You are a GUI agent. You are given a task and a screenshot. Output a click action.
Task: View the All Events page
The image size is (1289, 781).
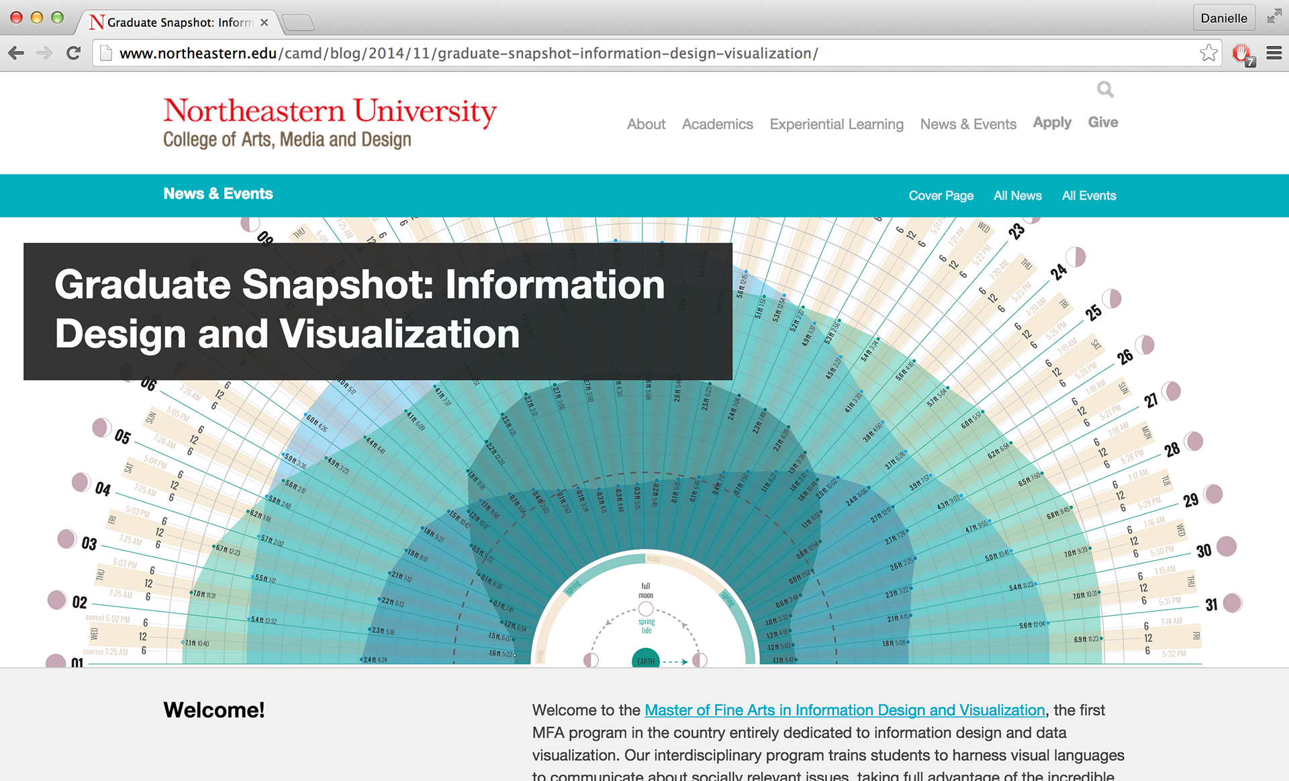[1088, 195]
